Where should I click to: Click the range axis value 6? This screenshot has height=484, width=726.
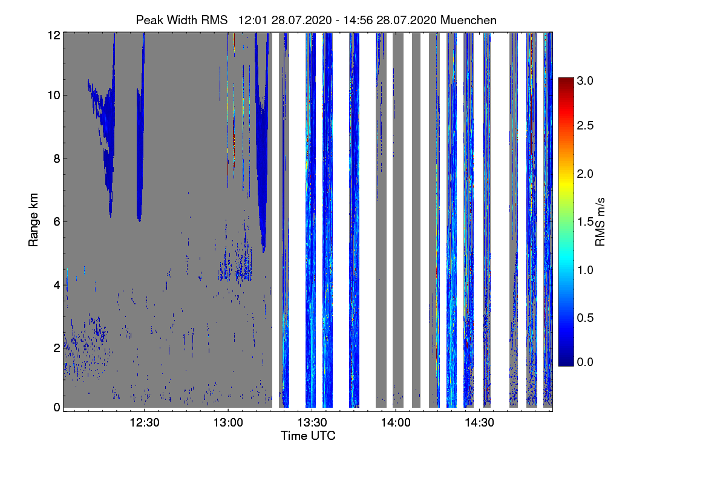click(x=56, y=221)
